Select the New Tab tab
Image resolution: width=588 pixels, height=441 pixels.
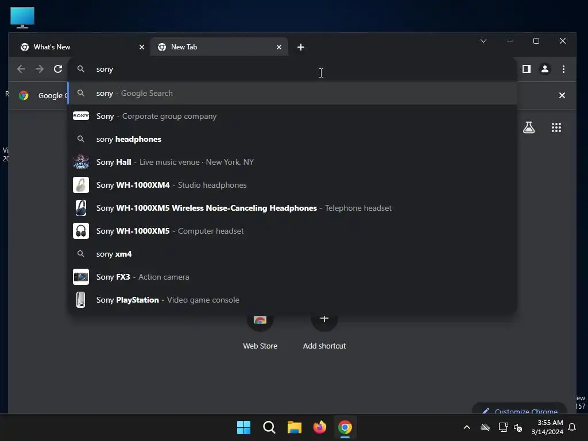[x=219, y=47]
